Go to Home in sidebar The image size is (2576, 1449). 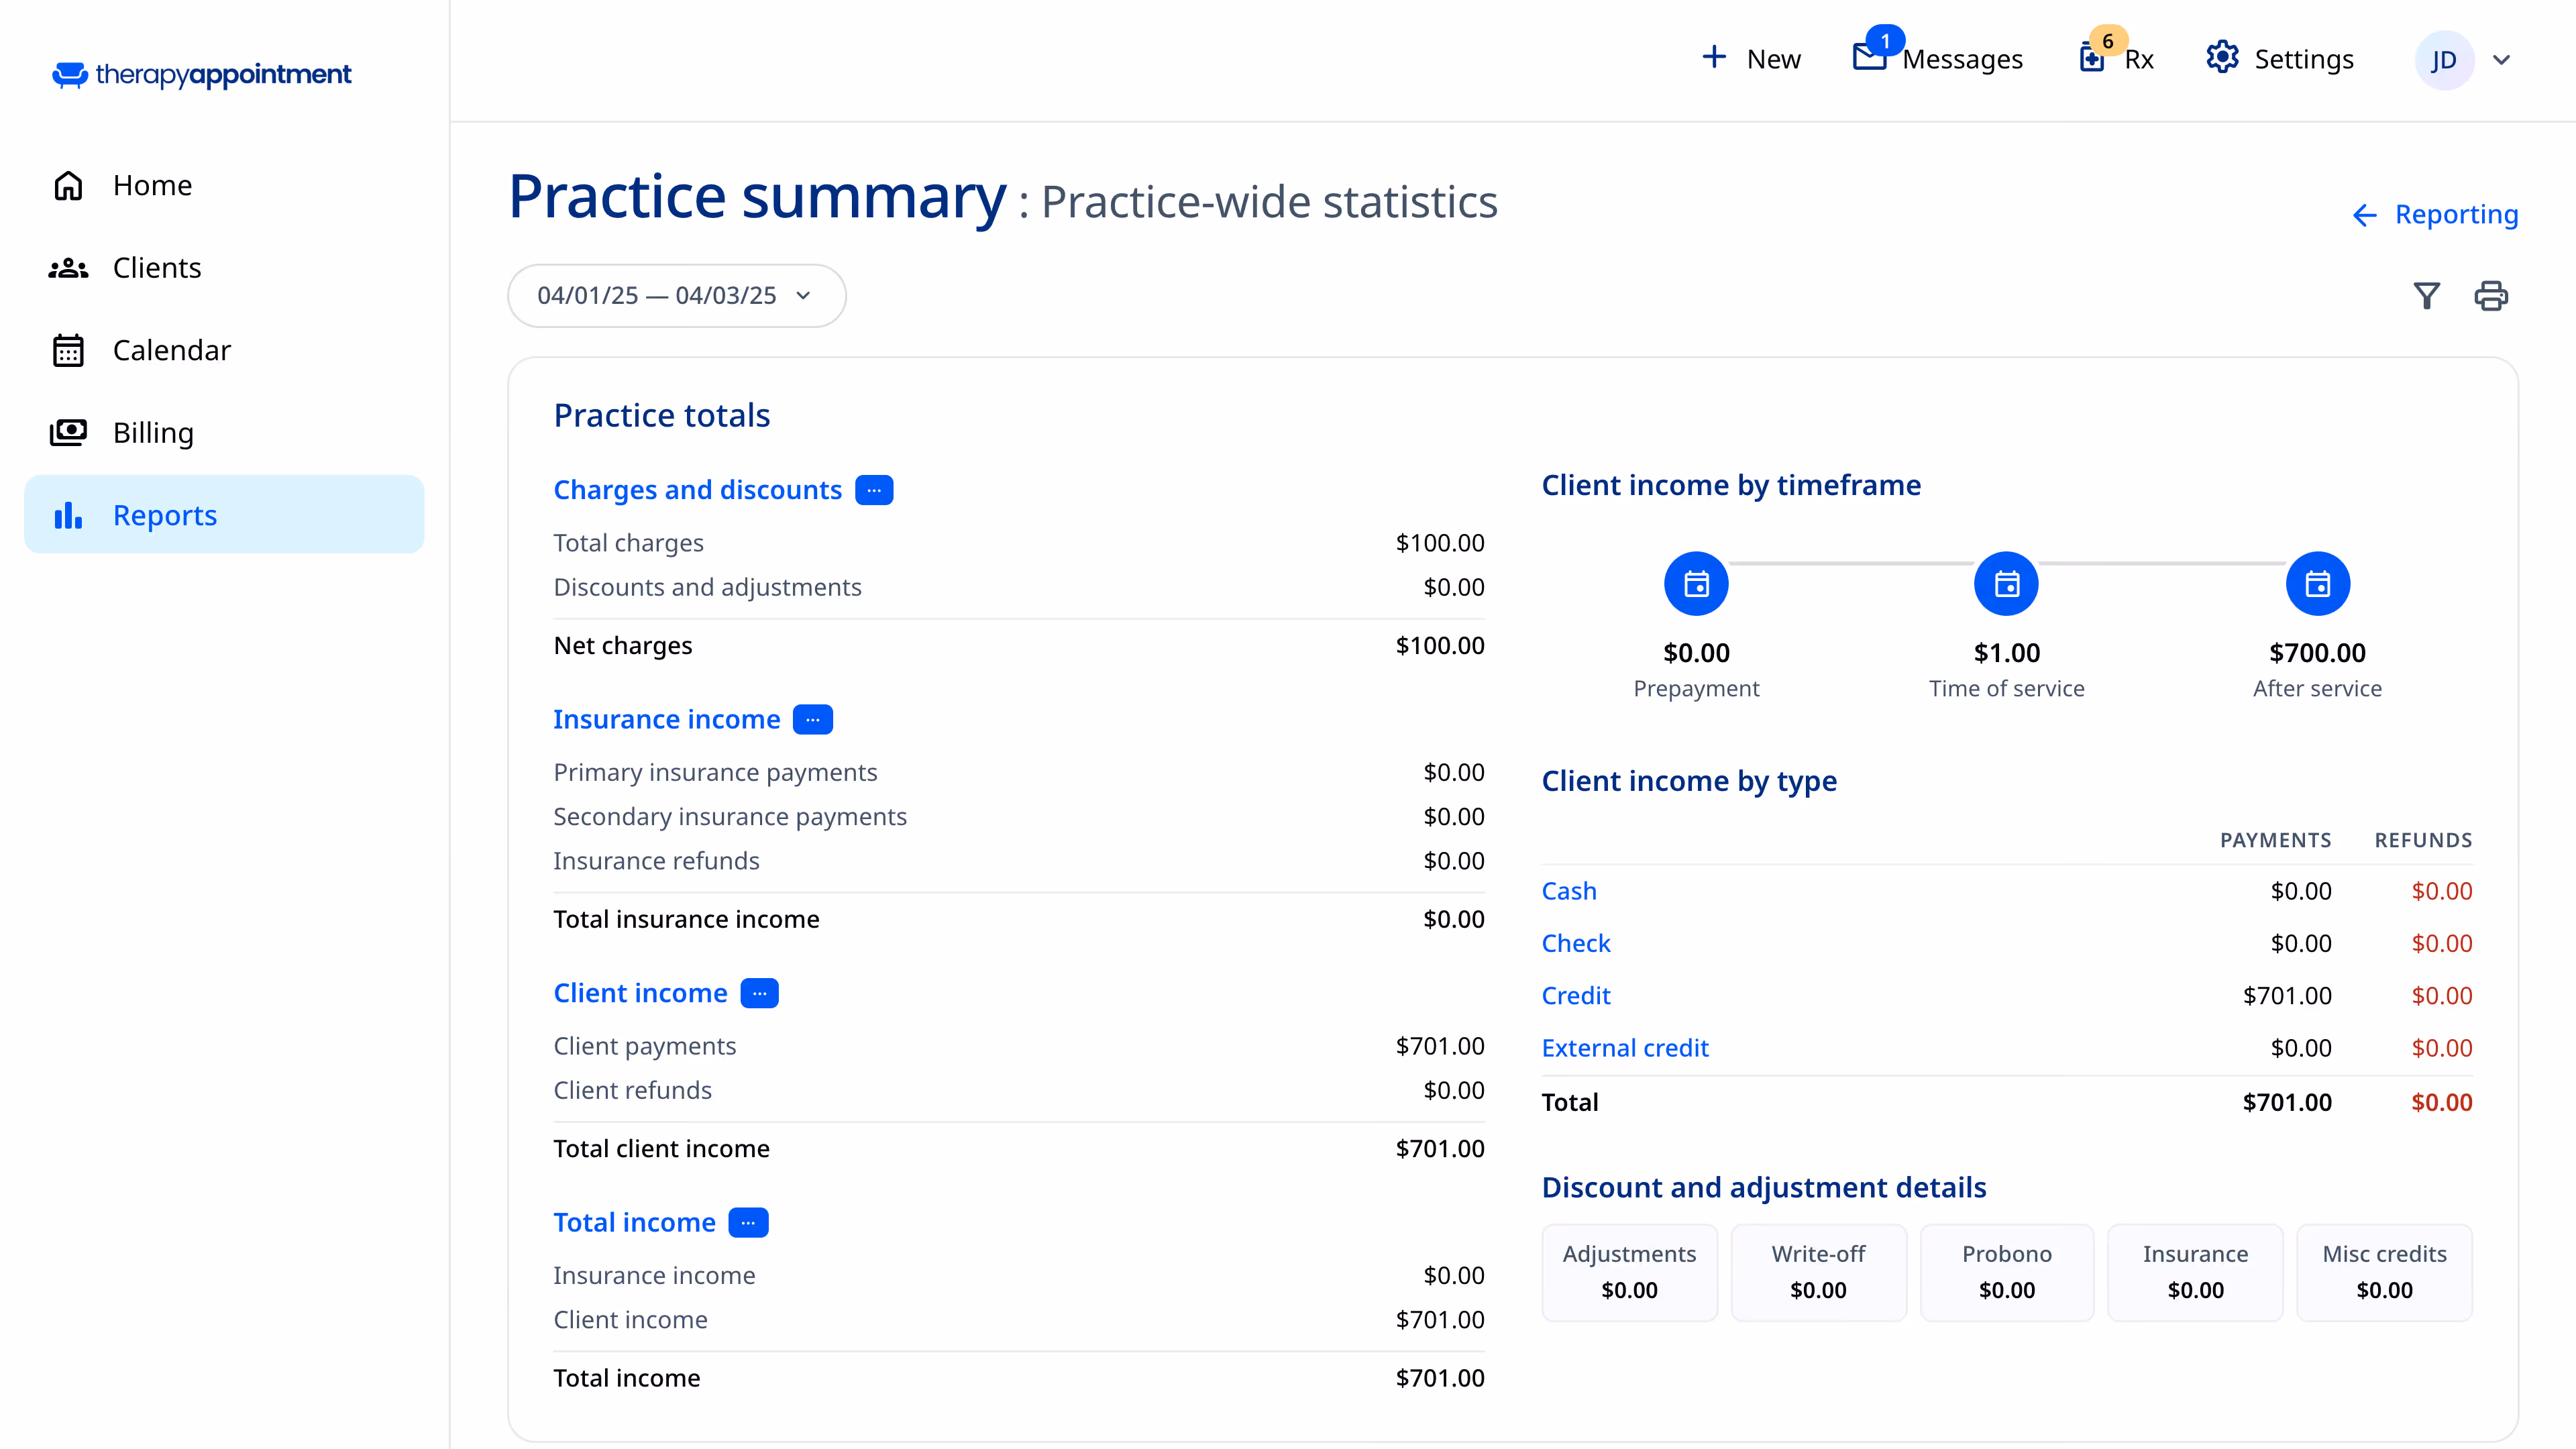(224, 185)
